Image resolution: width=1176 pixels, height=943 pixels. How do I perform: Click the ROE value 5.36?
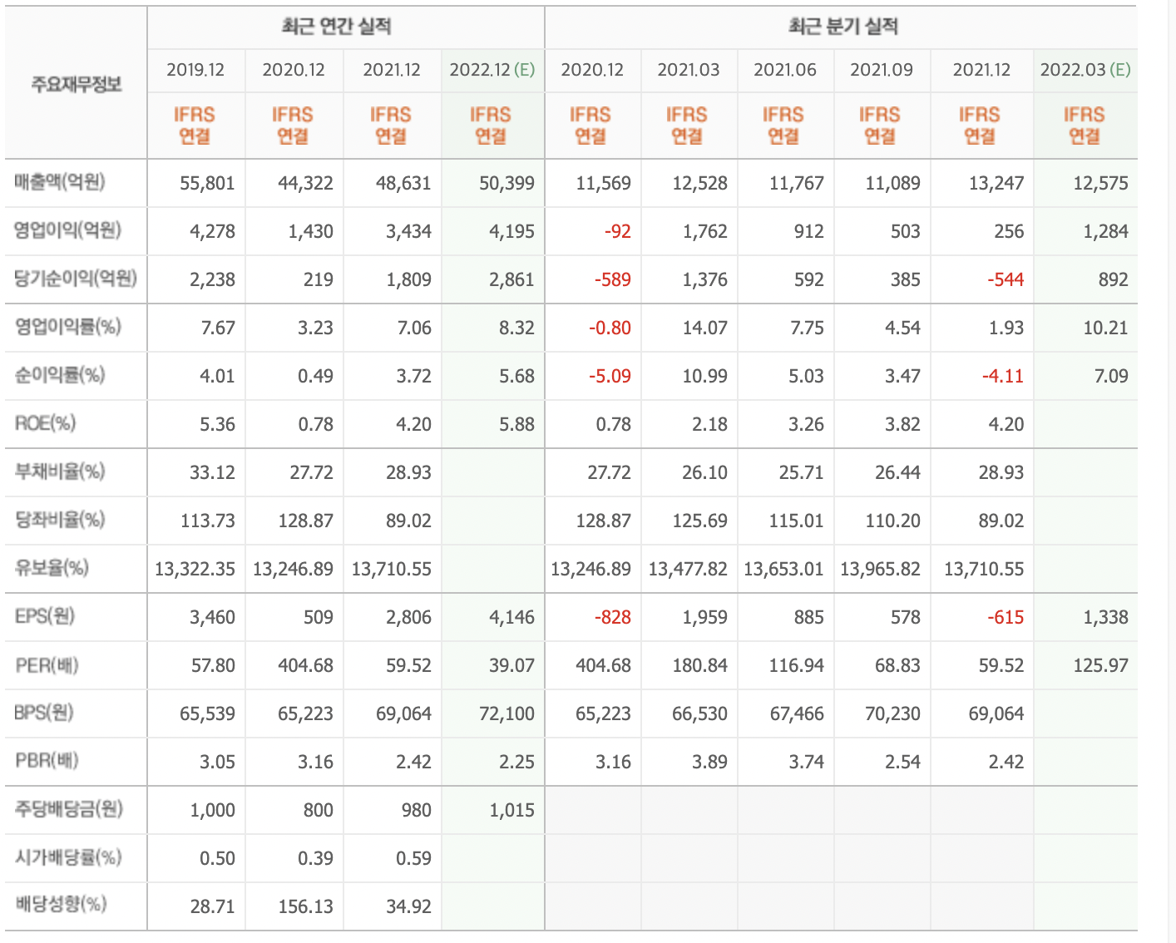pos(217,424)
